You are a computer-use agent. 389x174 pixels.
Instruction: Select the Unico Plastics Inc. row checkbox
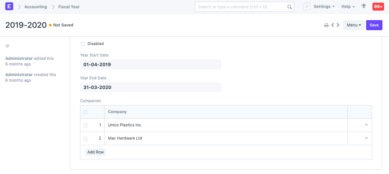pyautogui.click(x=86, y=125)
